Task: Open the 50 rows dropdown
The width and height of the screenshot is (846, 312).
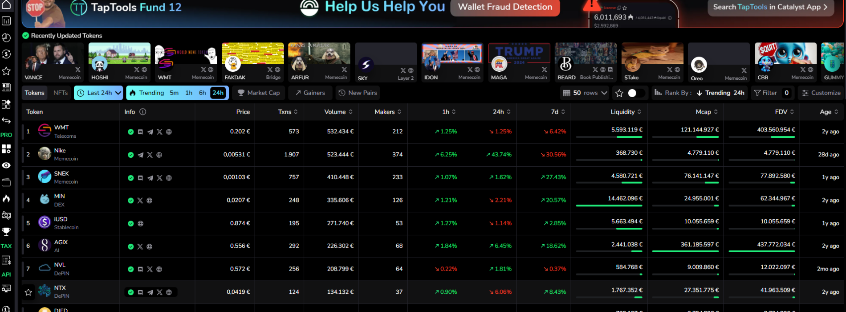Action: pos(585,93)
